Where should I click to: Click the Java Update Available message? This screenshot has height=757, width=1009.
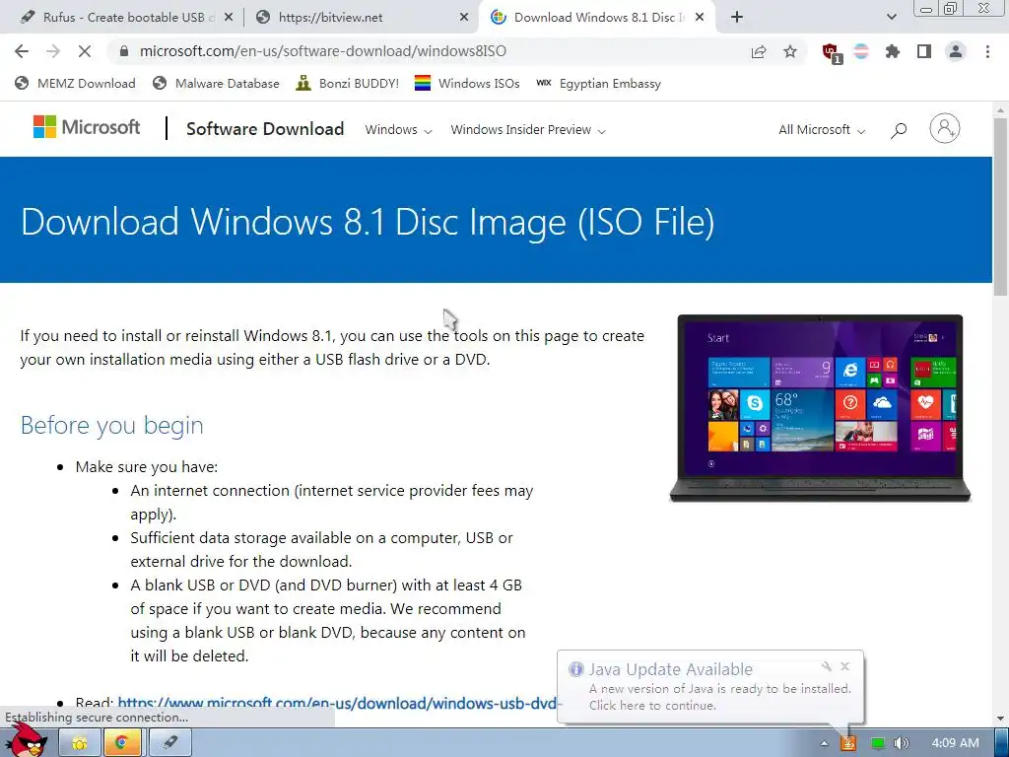[x=710, y=687]
